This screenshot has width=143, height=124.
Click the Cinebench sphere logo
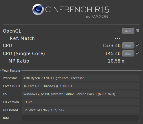38,9
